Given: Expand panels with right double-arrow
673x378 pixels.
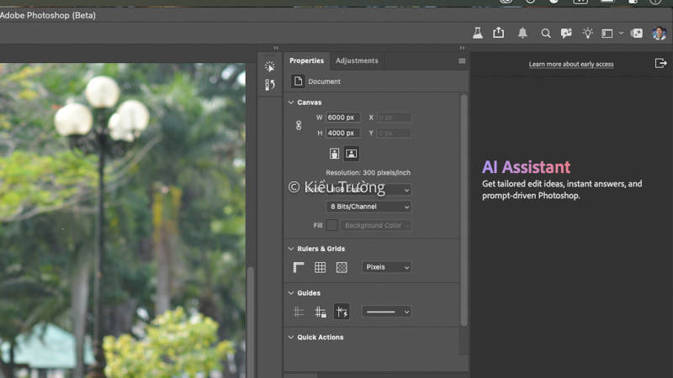Looking at the screenshot, I should tap(462, 48).
